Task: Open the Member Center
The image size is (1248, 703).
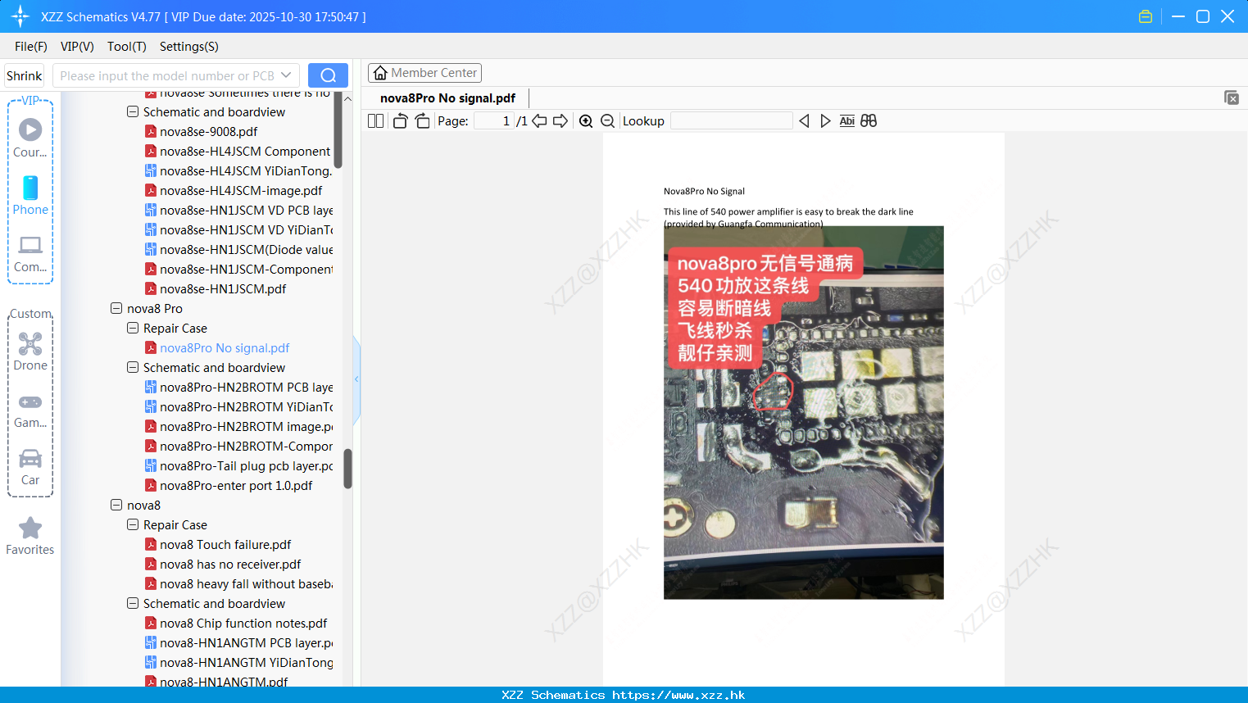Action: tap(424, 73)
